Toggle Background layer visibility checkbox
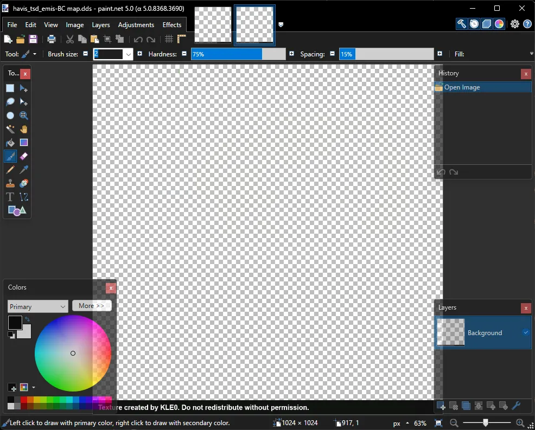The height and width of the screenshot is (430, 535). pos(526,332)
